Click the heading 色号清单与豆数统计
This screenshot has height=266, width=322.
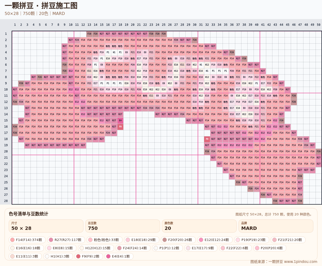point(28,214)
